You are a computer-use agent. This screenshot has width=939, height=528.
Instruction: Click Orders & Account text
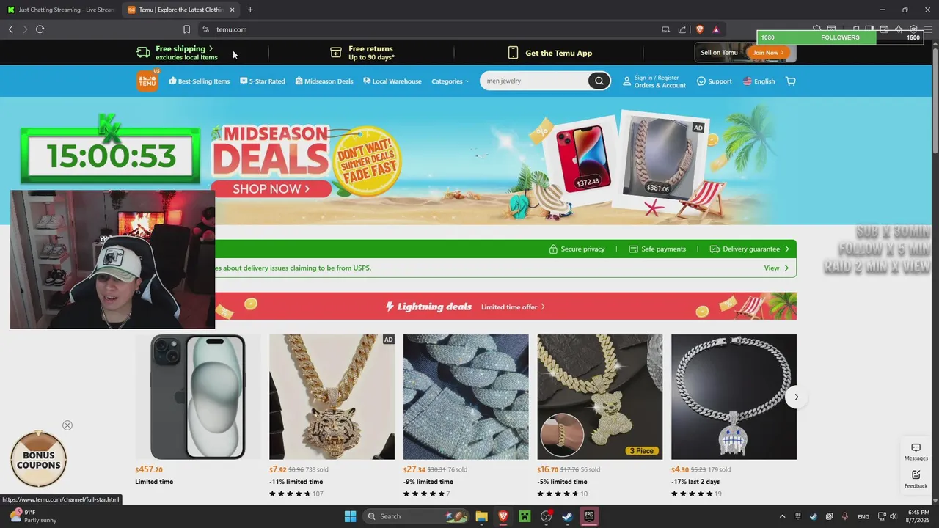coord(660,86)
